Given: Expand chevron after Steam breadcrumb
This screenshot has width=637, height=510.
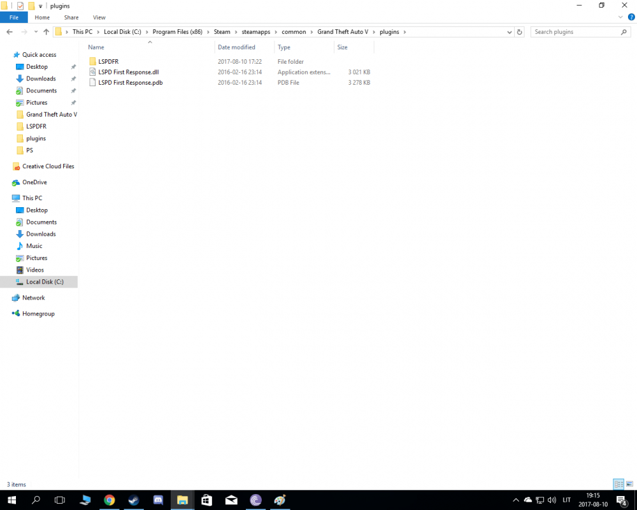Looking at the screenshot, I should pyautogui.click(x=236, y=32).
